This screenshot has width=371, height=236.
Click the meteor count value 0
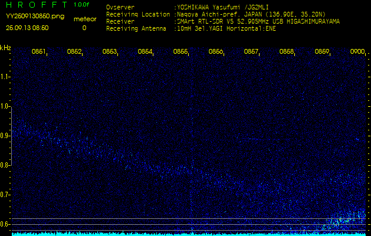[x=84, y=28]
